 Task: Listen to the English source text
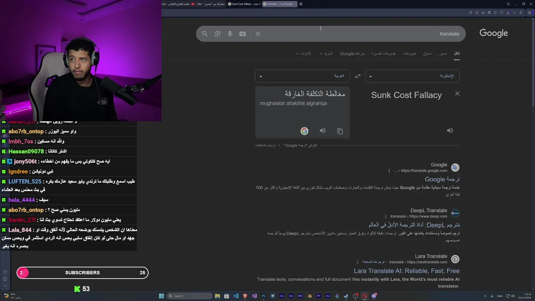(x=450, y=130)
